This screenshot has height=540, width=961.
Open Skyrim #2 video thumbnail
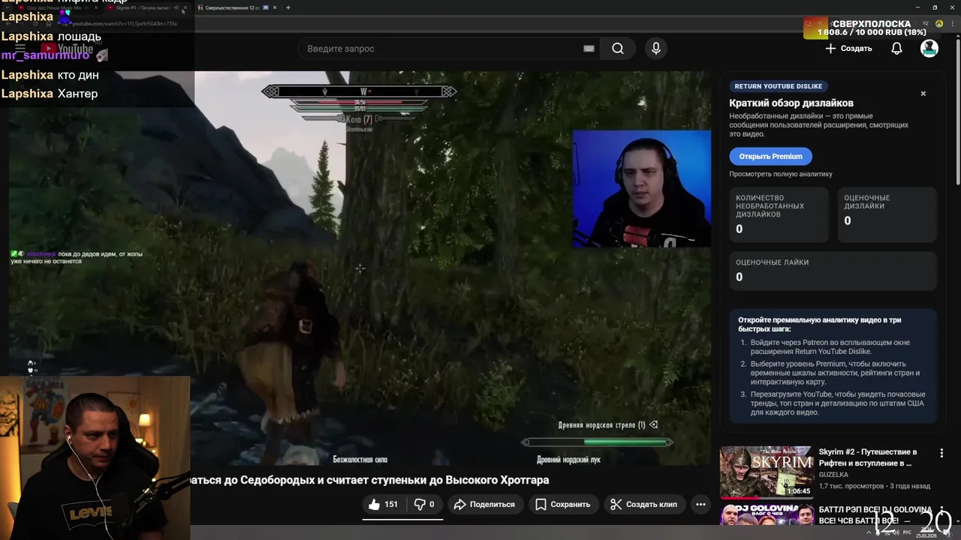point(767,472)
